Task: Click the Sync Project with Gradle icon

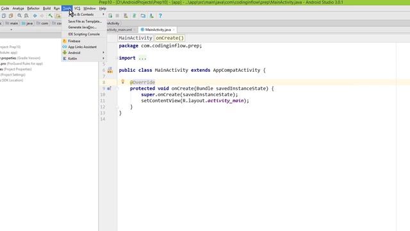Action: [x=134, y=15]
